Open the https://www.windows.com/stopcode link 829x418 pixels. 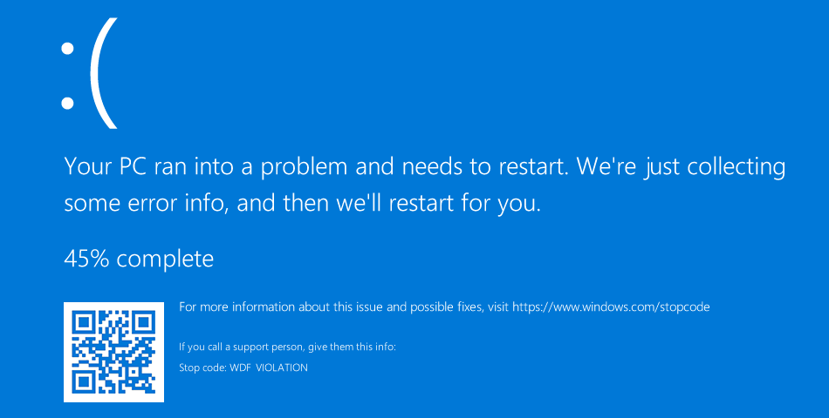611,307
